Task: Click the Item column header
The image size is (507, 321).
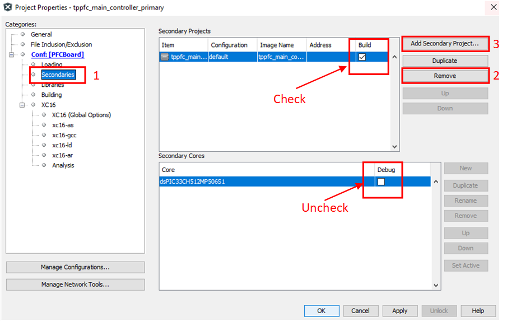Action: pyautogui.click(x=183, y=45)
